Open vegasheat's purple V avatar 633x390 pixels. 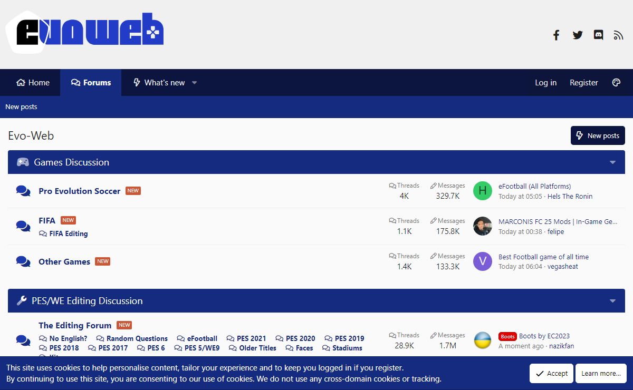click(x=483, y=261)
